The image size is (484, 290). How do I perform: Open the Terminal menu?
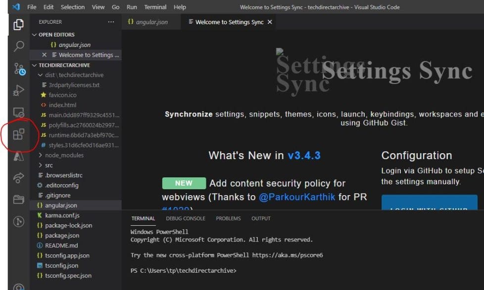click(155, 7)
